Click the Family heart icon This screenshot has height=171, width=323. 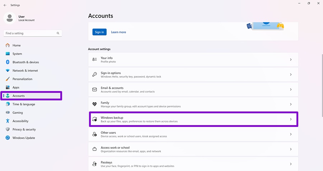tap(94, 104)
